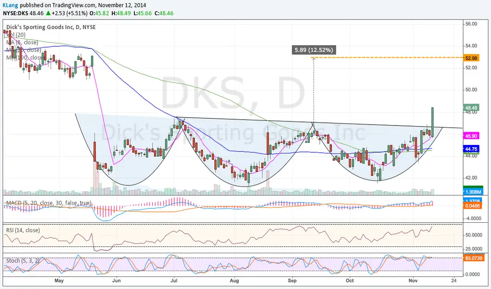Image resolution: width=491 pixels, height=289 pixels.
Task: Select the 'Dick's Sporting Goods Inc, D, NYSE' chart title
Action: (x=51, y=27)
